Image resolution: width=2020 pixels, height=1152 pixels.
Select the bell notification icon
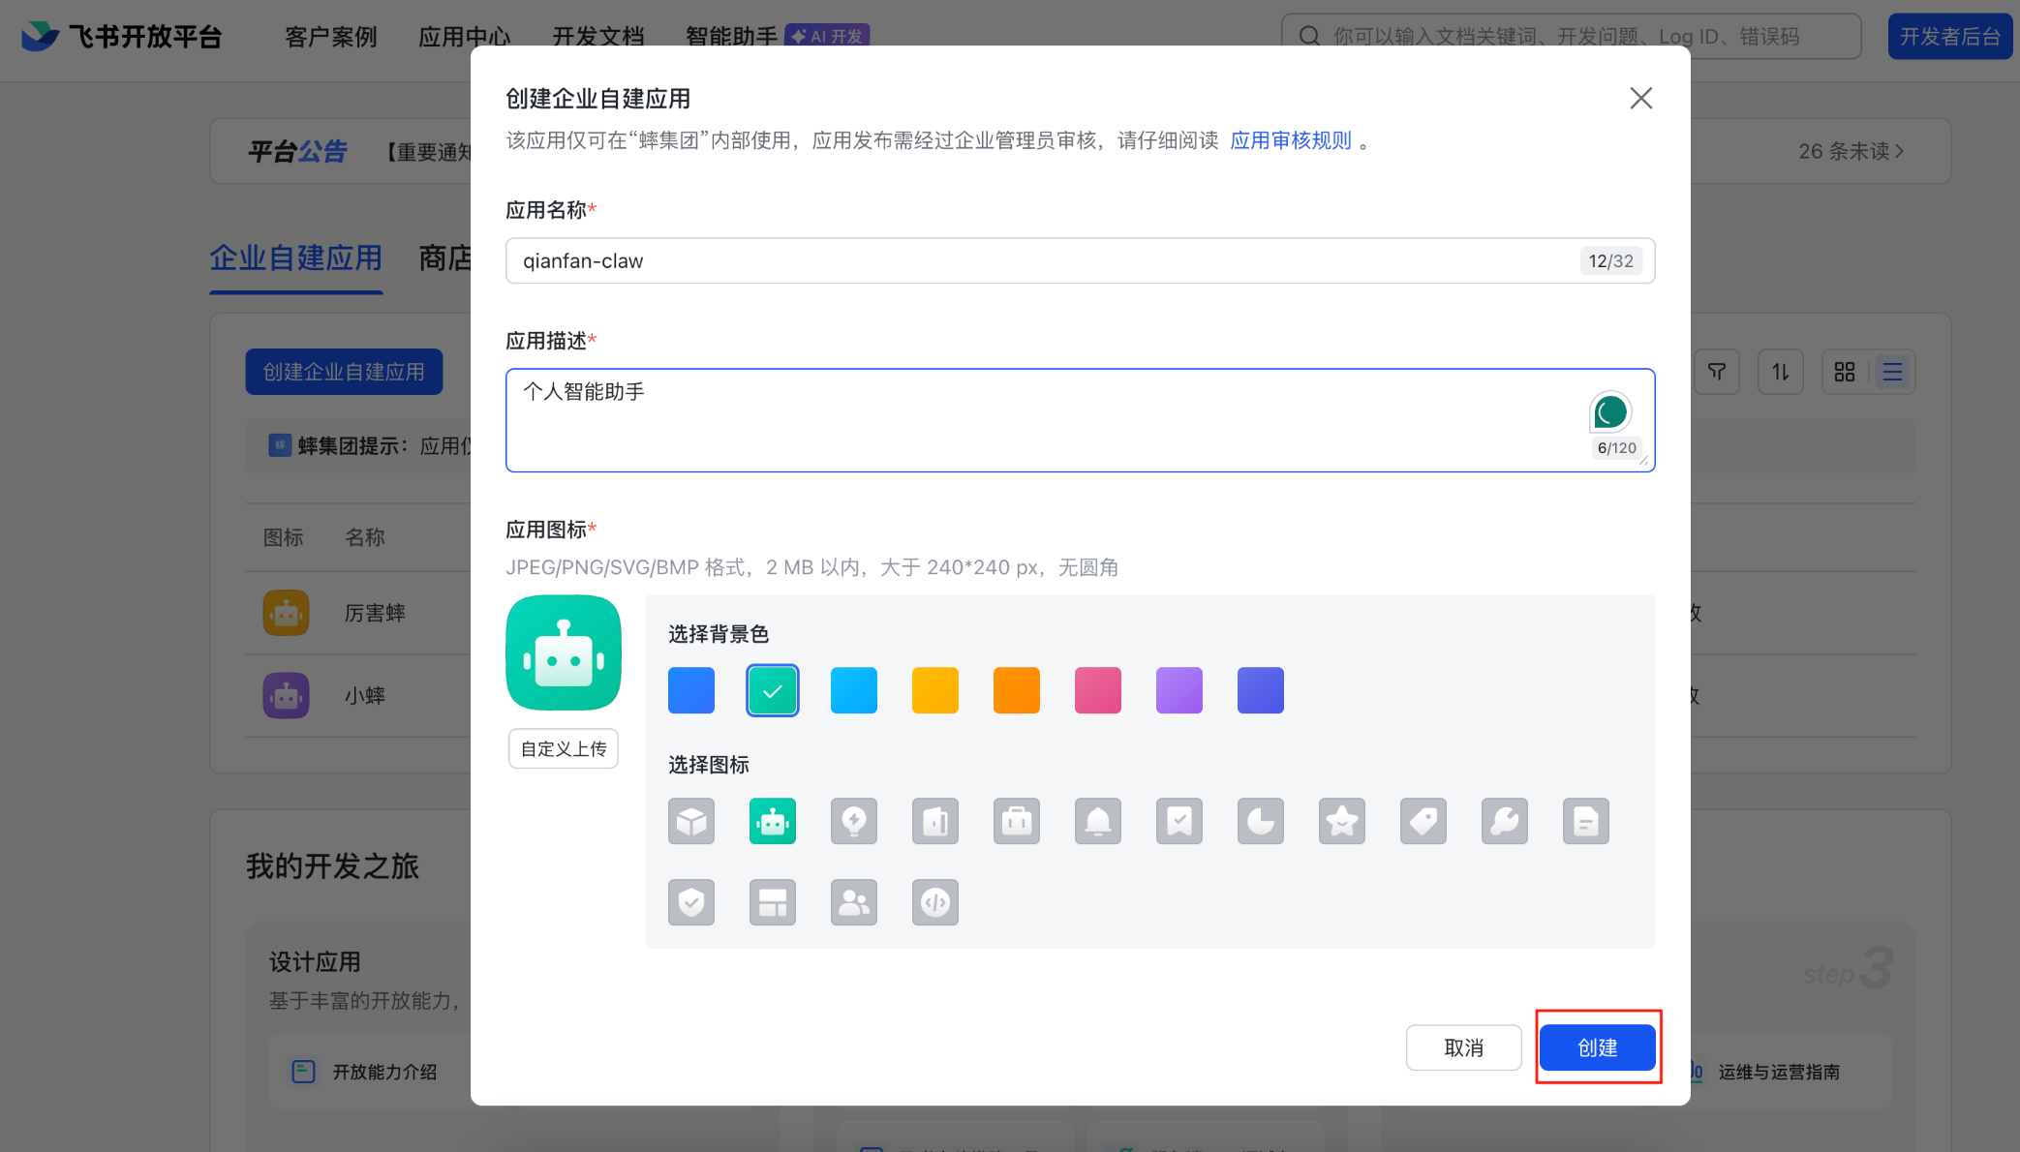(x=1097, y=821)
